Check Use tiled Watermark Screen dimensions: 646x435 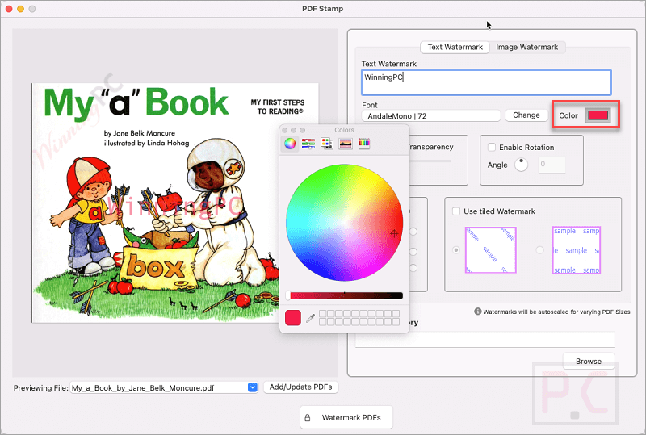click(x=456, y=211)
